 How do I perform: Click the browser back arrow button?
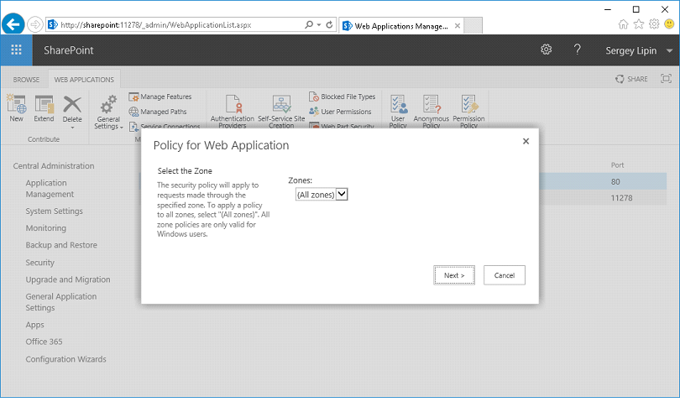[13, 24]
